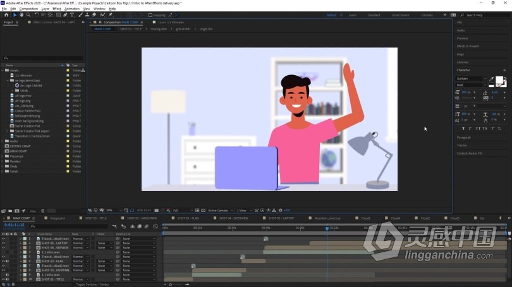Open the Composition menu

(28, 9)
